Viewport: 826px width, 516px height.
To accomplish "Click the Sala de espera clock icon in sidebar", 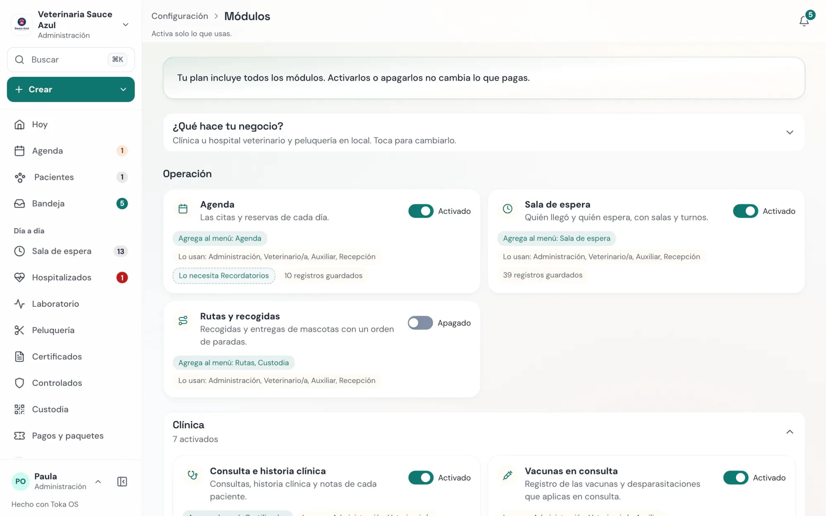I will tap(19, 251).
